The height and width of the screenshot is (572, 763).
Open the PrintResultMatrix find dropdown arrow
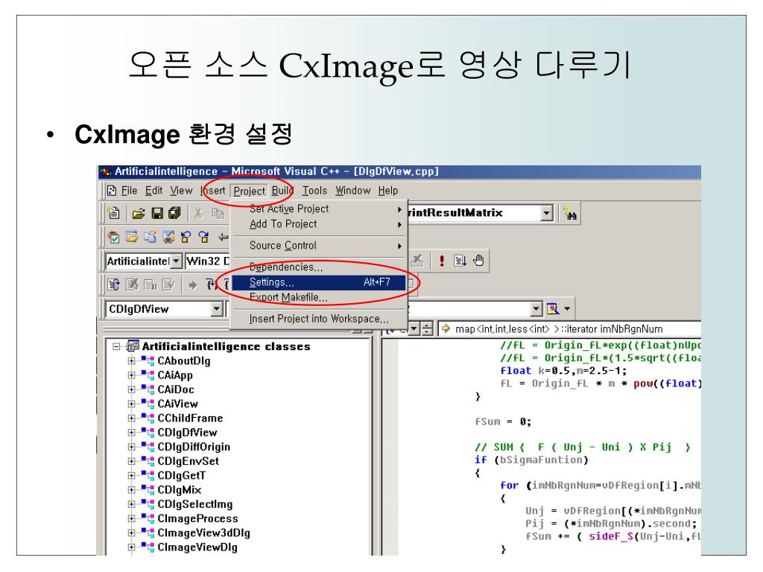tap(547, 213)
